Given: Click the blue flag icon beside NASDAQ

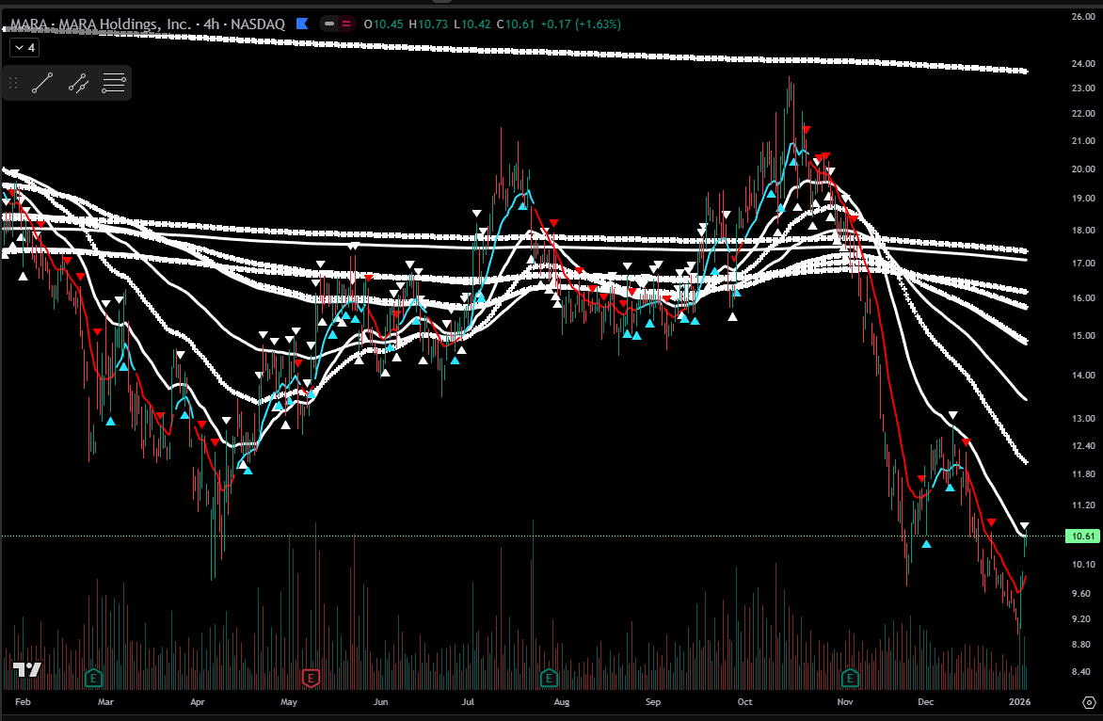Looking at the screenshot, I should coord(302,24).
